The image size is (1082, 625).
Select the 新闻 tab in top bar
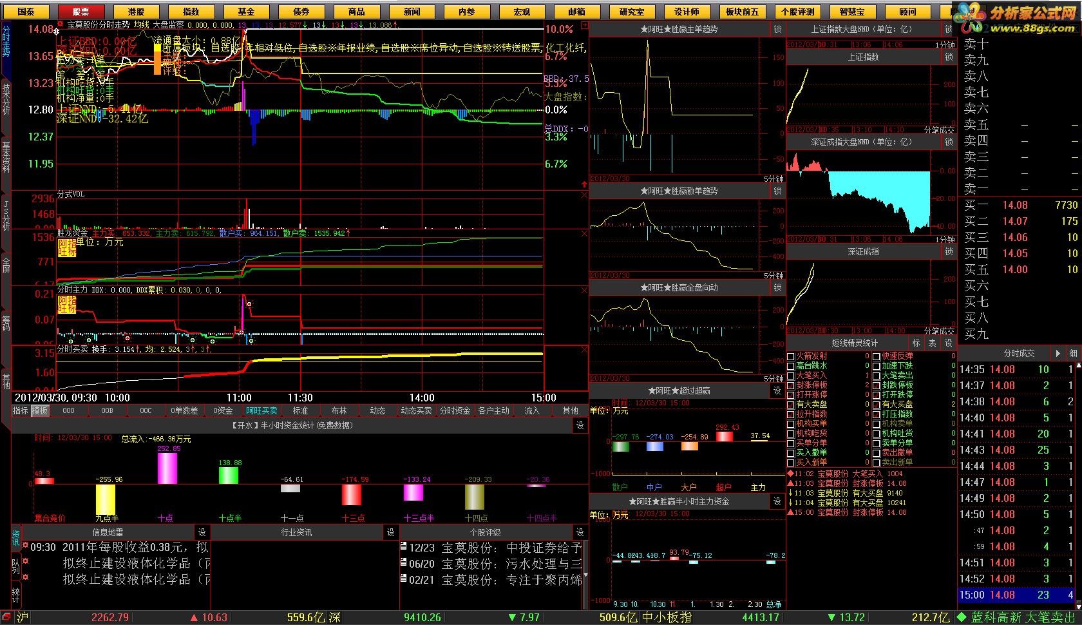(412, 12)
